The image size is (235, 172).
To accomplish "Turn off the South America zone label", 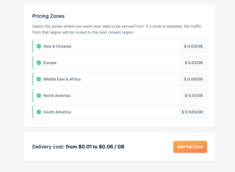I will (57, 112).
